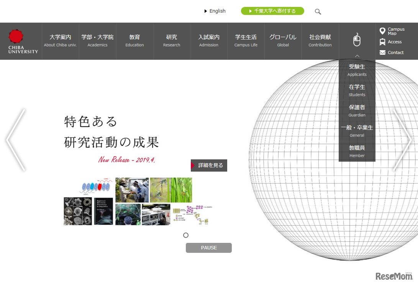Viewport: 418px width, 285px height.
Task: Switch site language to English
Action: pos(216,11)
